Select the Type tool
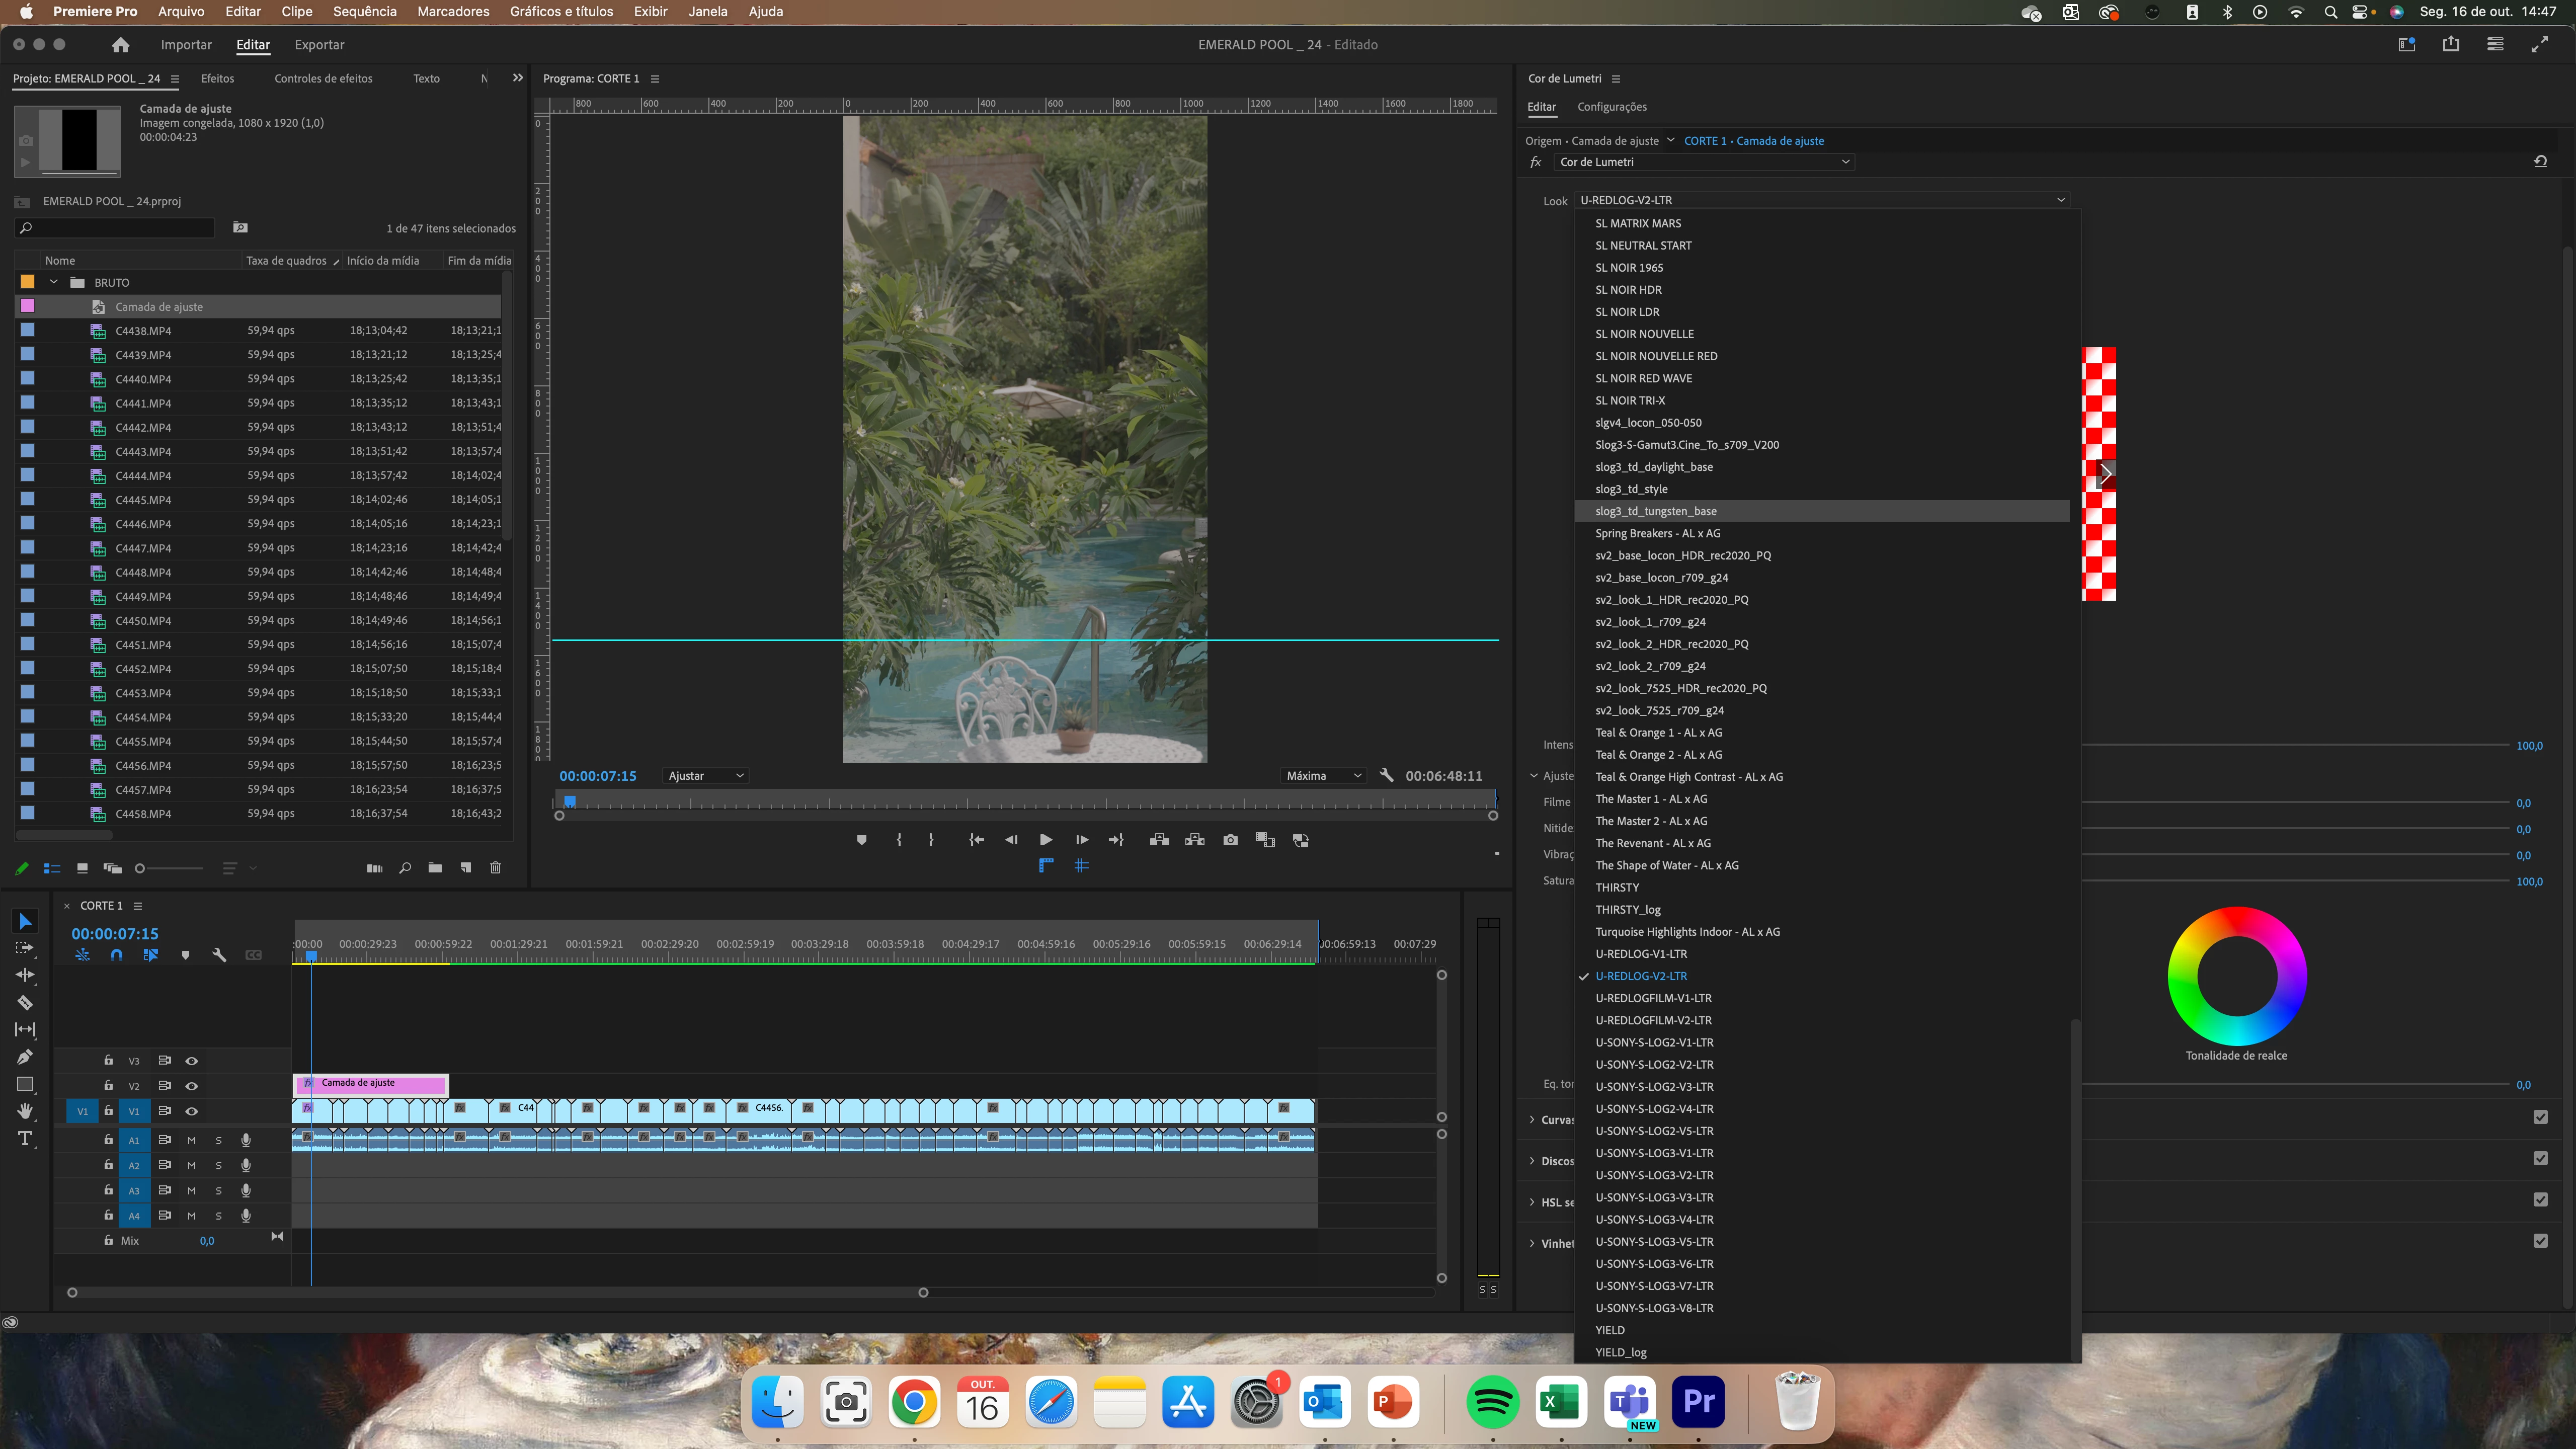The image size is (2576, 1449). pyautogui.click(x=25, y=1138)
